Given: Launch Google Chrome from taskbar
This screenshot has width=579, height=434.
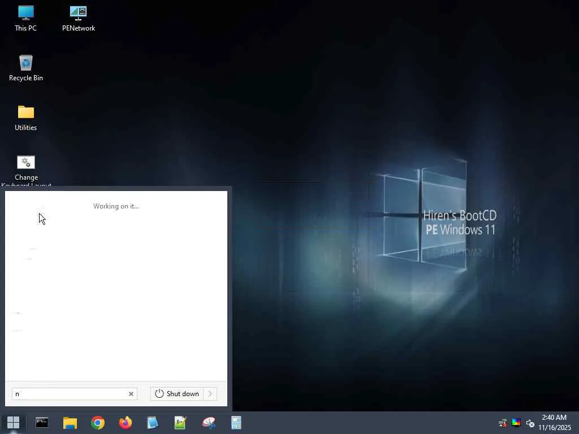Looking at the screenshot, I should point(98,423).
